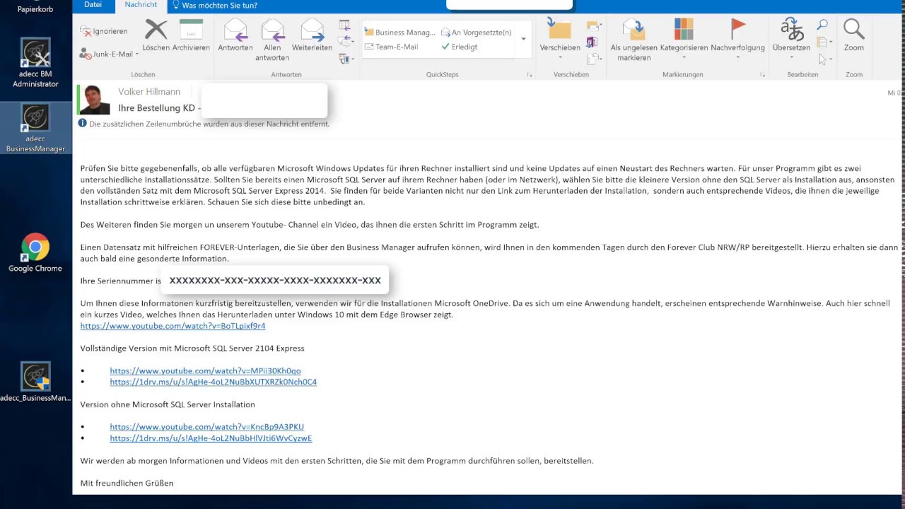
Task: Choose Allen antworten to reply all
Action: [272, 40]
